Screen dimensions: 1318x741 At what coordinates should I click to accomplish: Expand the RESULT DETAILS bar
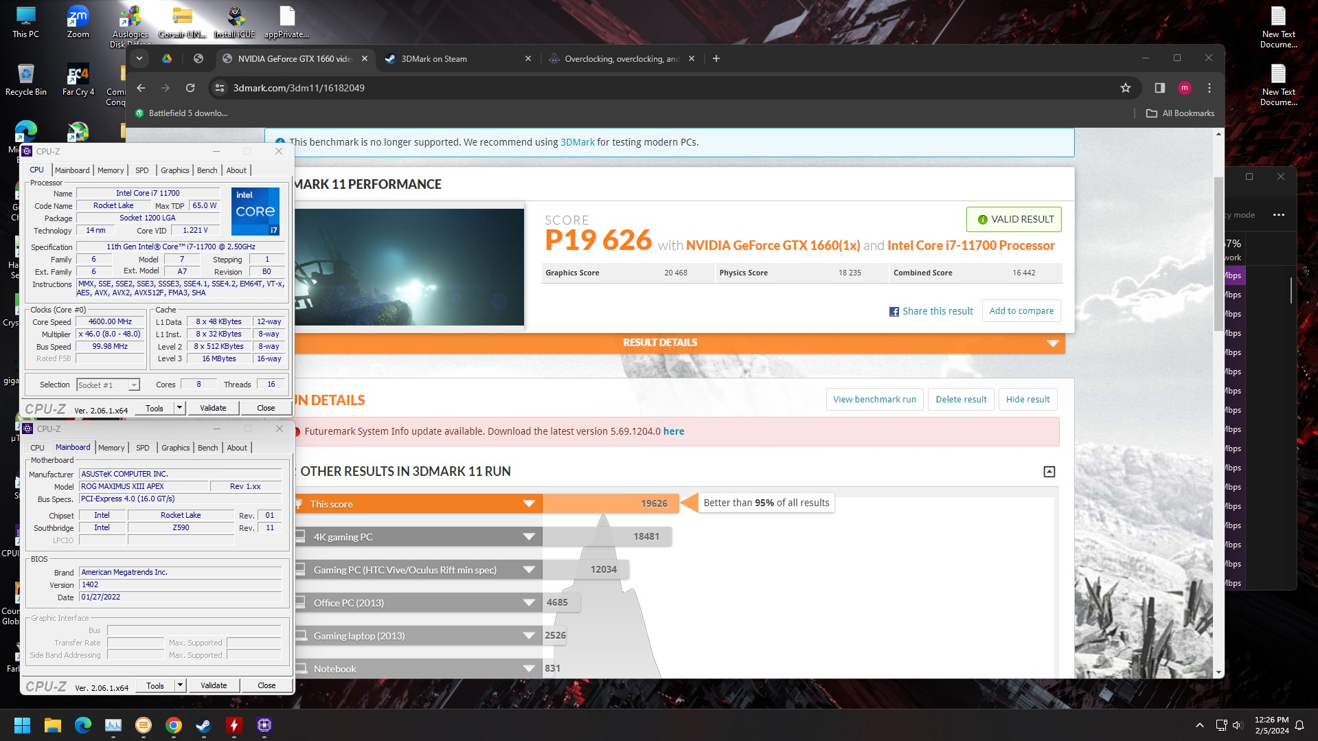click(679, 343)
